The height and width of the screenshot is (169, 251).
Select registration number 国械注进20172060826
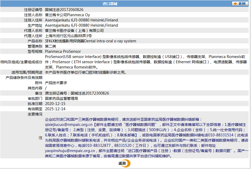click(64, 10)
